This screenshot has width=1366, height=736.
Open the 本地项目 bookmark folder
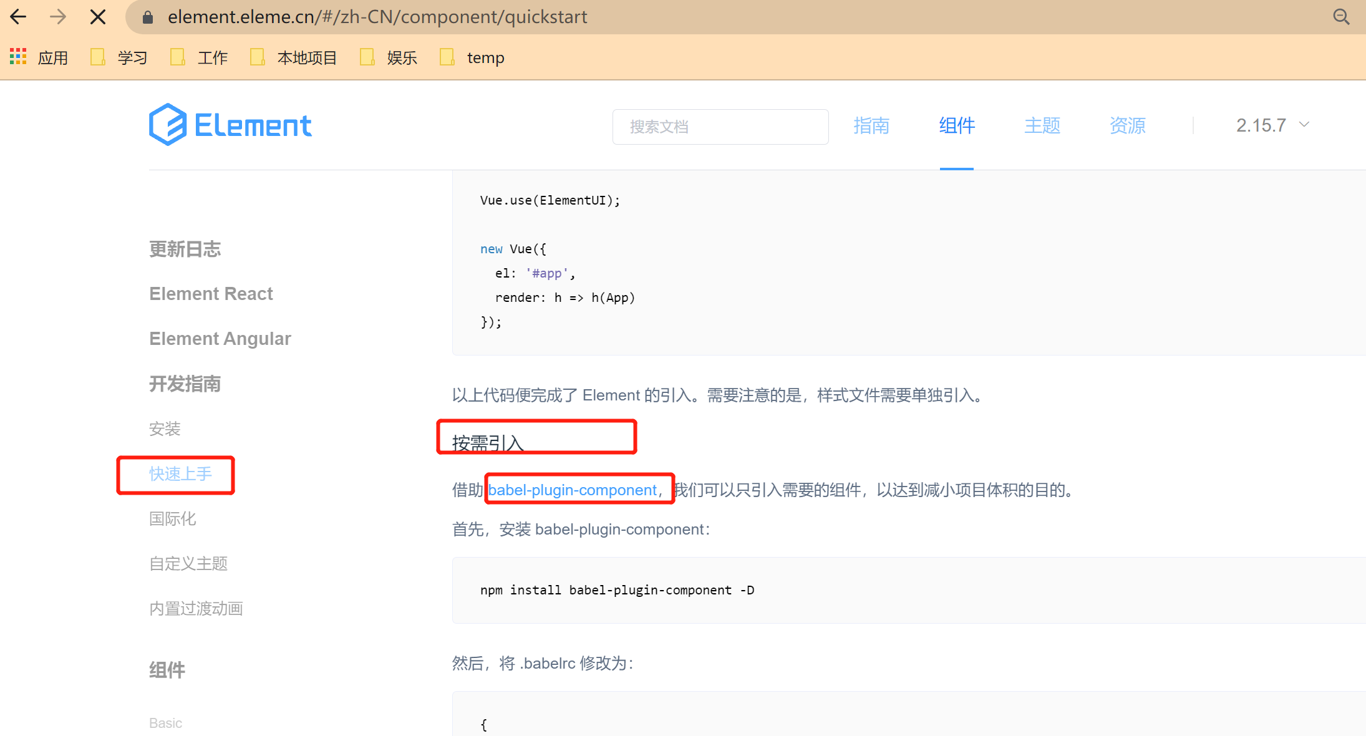294,57
